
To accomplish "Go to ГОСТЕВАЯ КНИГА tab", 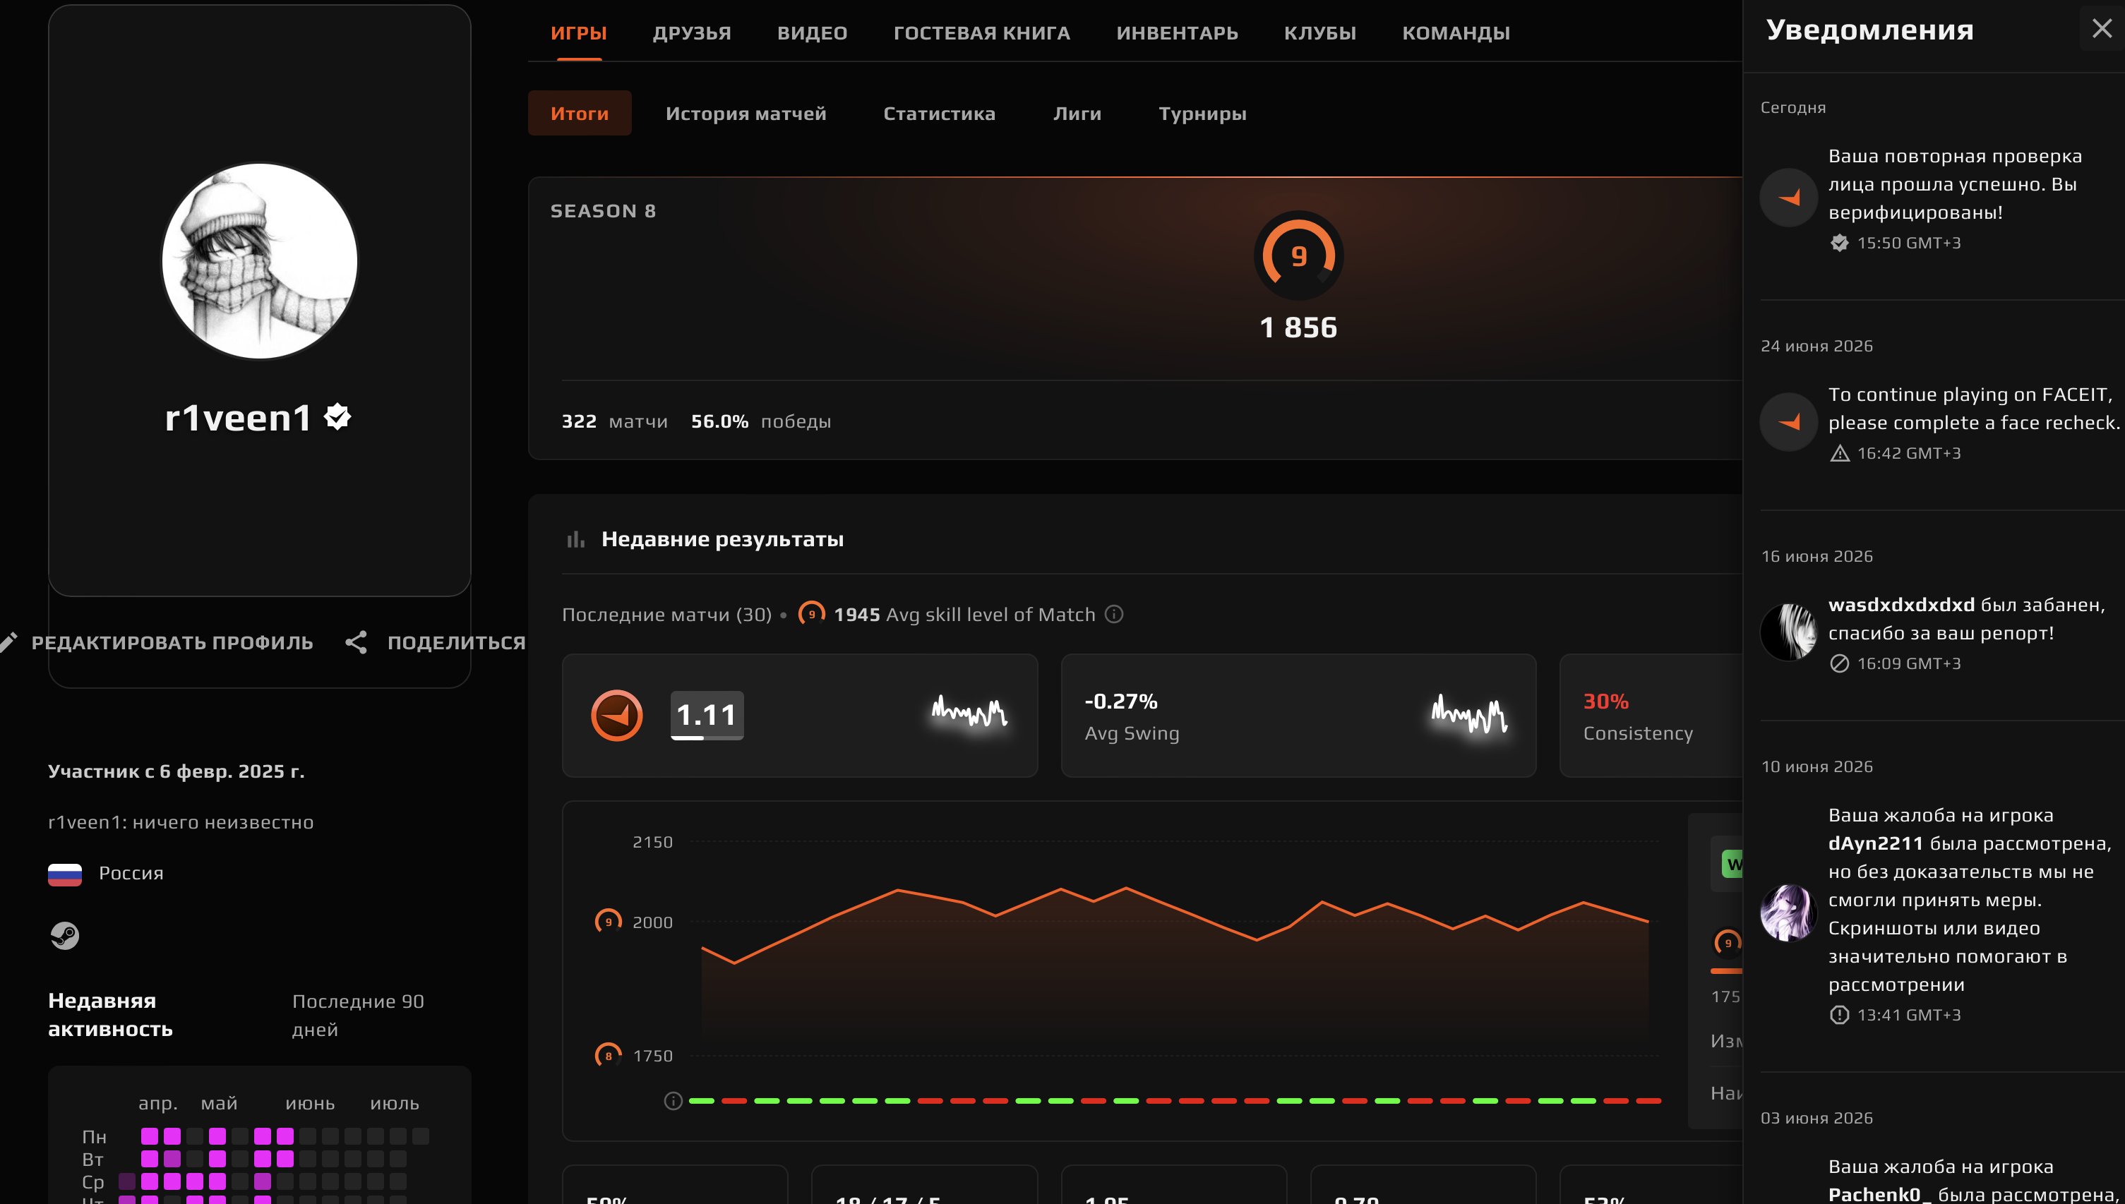I will (x=981, y=33).
